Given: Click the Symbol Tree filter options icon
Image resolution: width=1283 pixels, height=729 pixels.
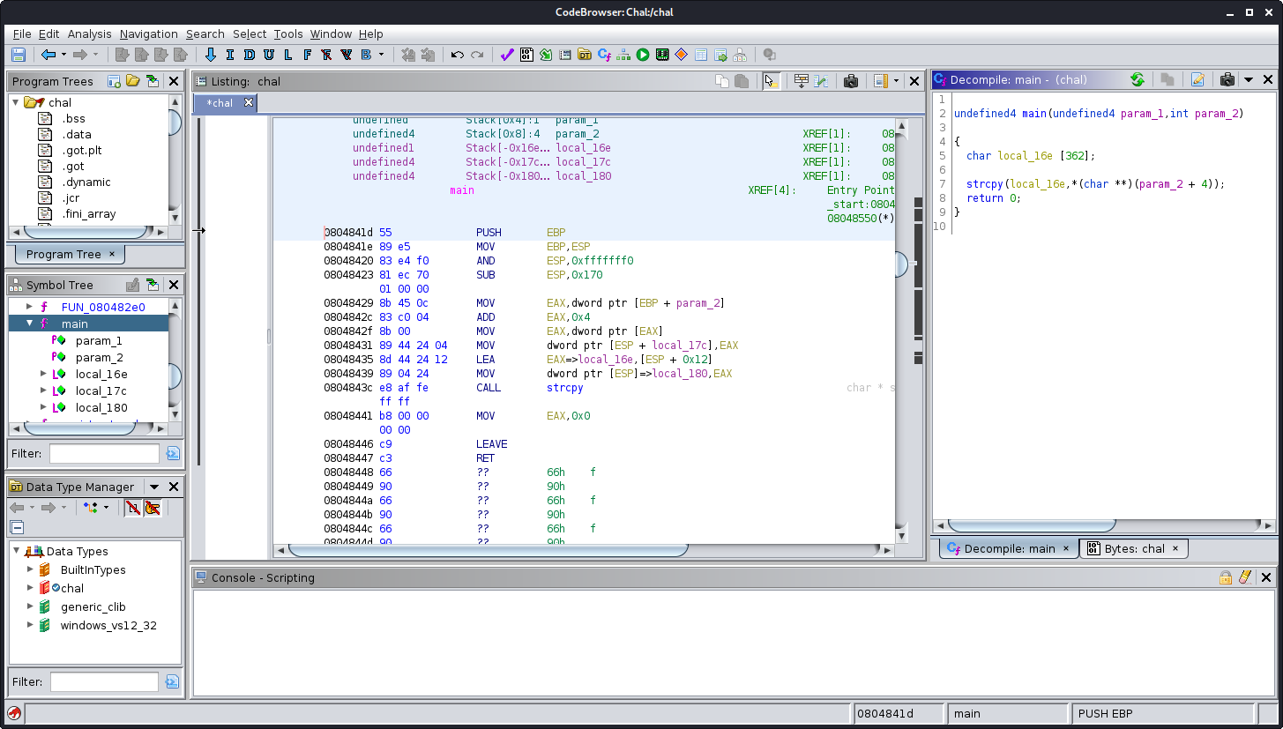Looking at the screenshot, I should click(x=173, y=454).
